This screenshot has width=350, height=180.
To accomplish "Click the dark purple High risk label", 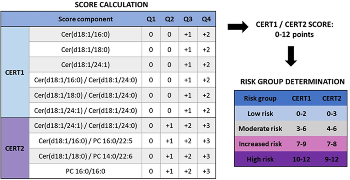I will click(x=260, y=159).
